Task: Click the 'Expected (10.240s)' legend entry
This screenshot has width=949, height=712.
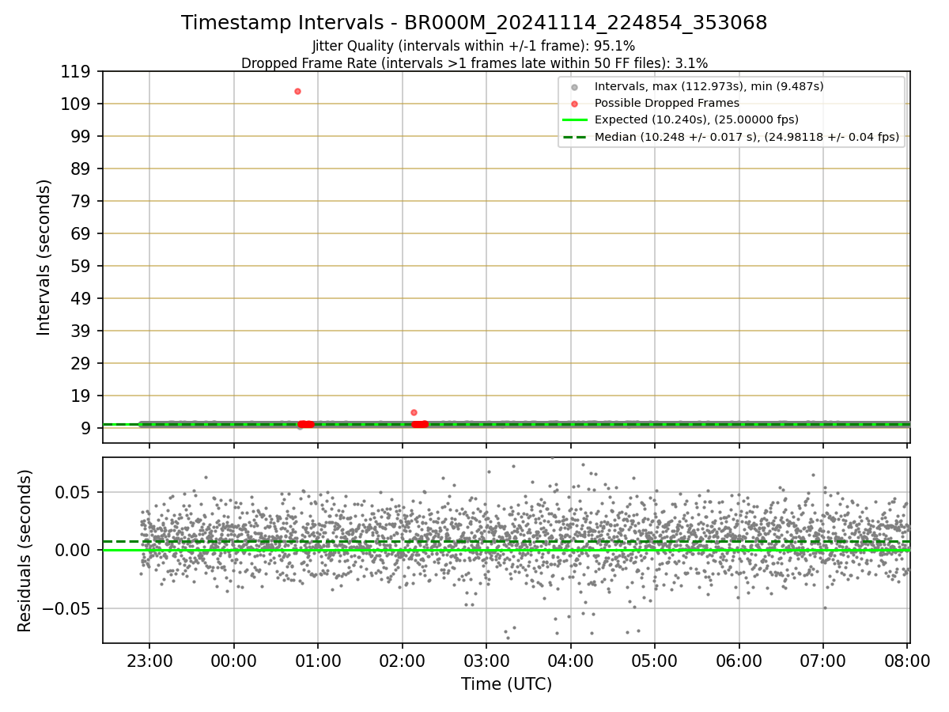Action: point(696,119)
